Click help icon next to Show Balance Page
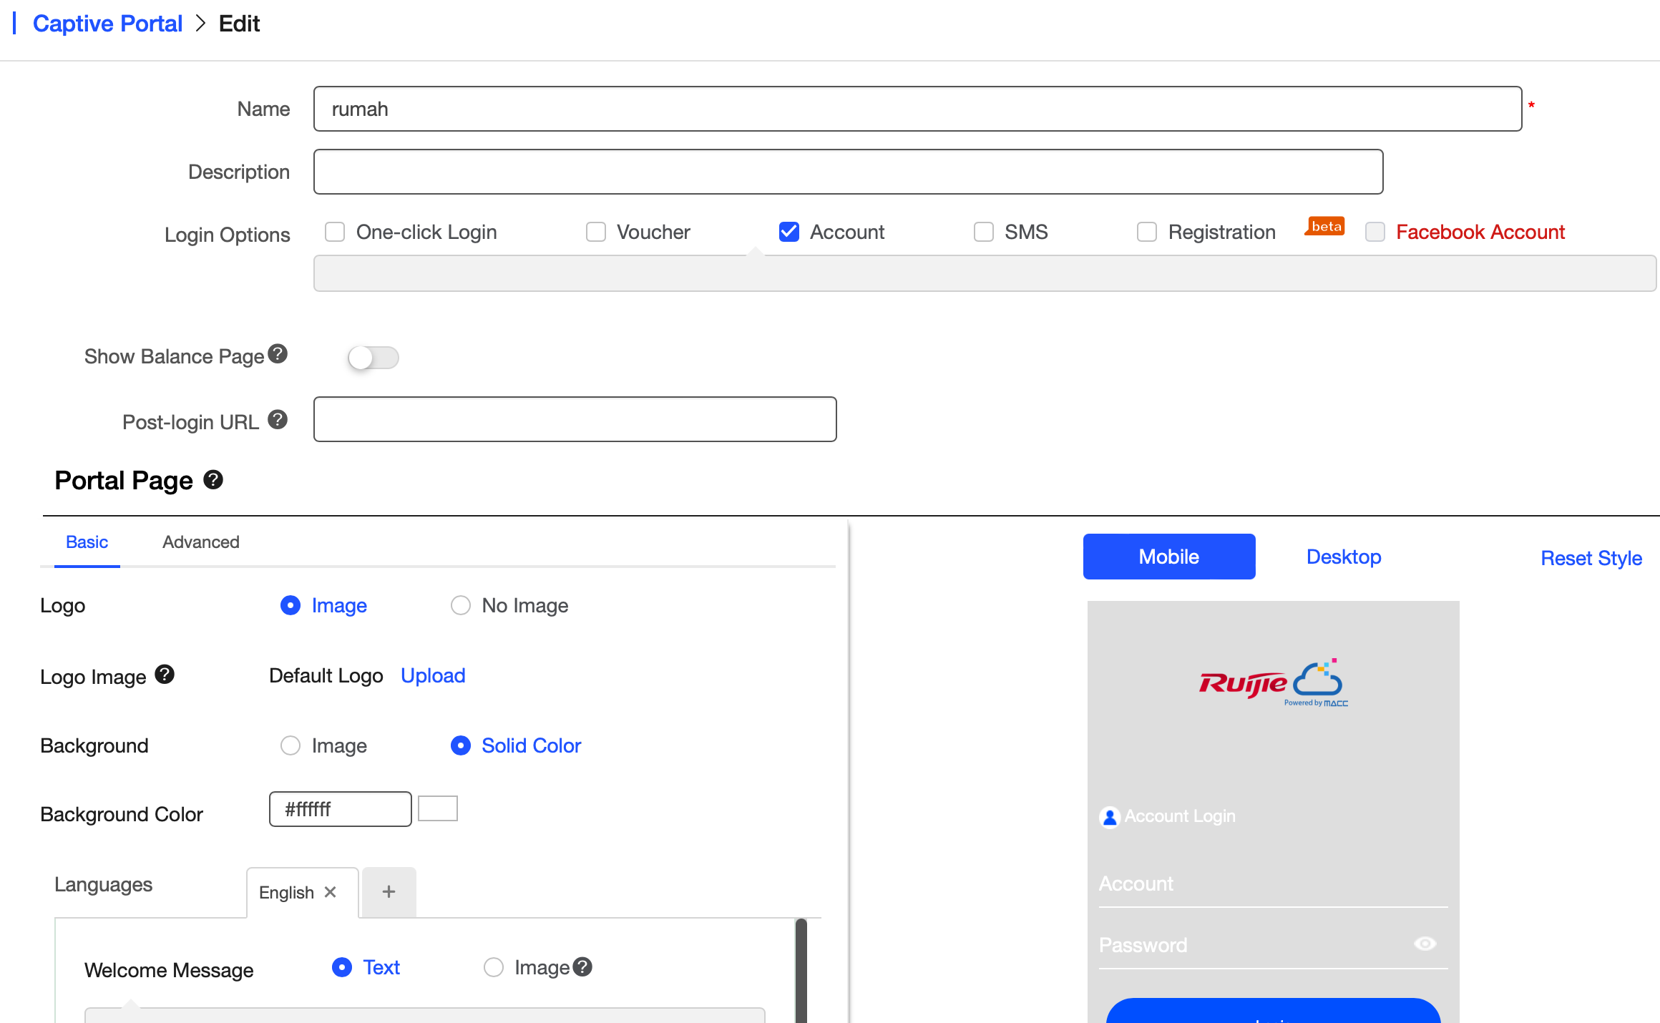This screenshot has height=1023, width=1660. pos(278,353)
